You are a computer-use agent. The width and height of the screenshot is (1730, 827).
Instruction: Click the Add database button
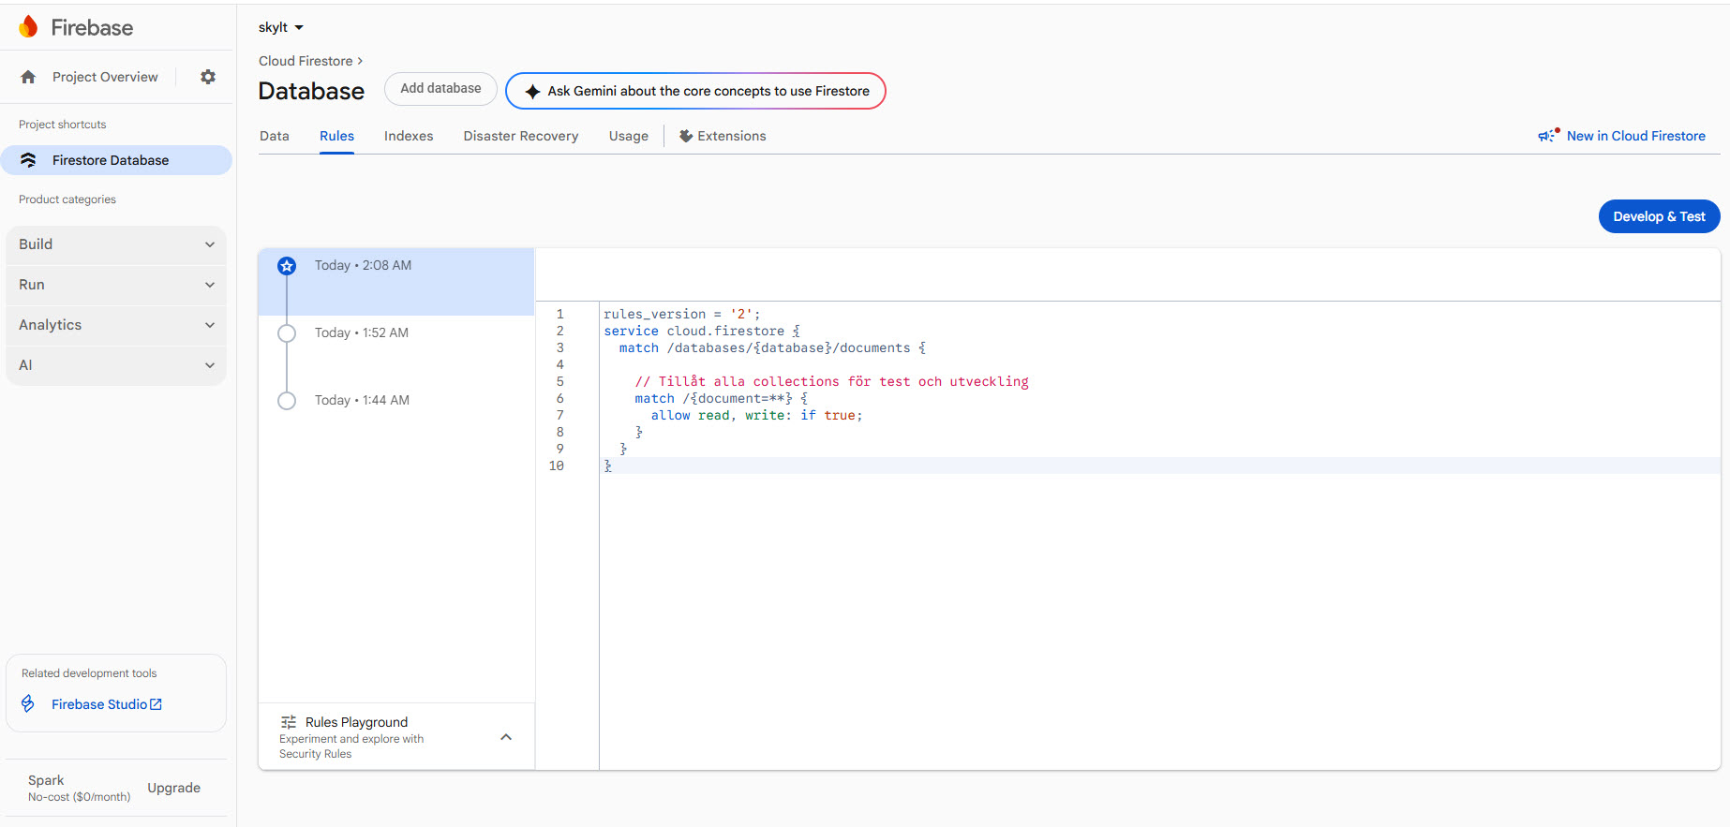coord(440,89)
